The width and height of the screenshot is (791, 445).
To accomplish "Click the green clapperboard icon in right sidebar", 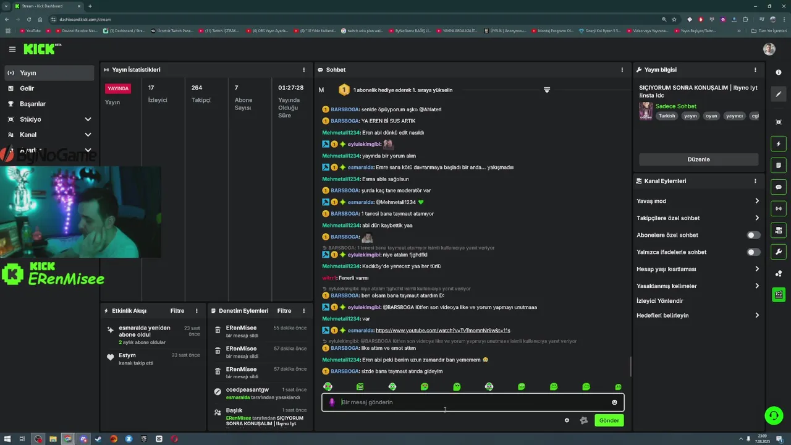I will (x=779, y=295).
